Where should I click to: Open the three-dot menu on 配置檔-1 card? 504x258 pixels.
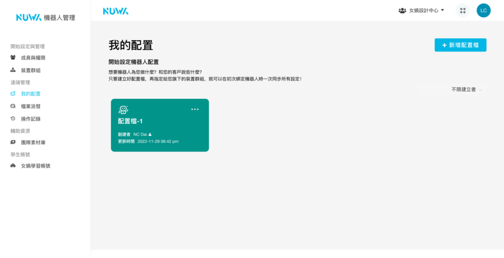195,109
